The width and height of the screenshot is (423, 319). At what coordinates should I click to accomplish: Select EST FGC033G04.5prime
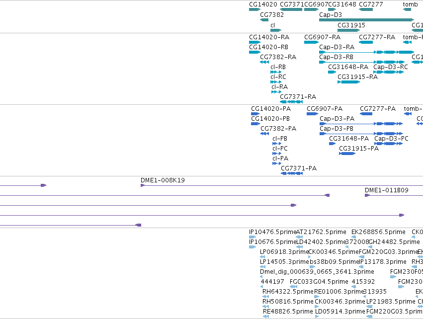pos(293,287)
